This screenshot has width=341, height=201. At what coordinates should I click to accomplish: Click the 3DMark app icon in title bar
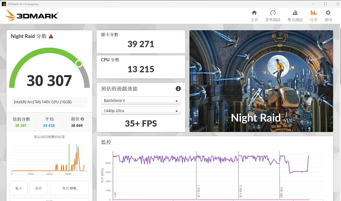[4, 4]
